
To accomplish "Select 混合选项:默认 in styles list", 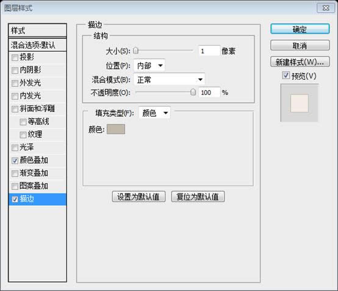I will [37, 45].
